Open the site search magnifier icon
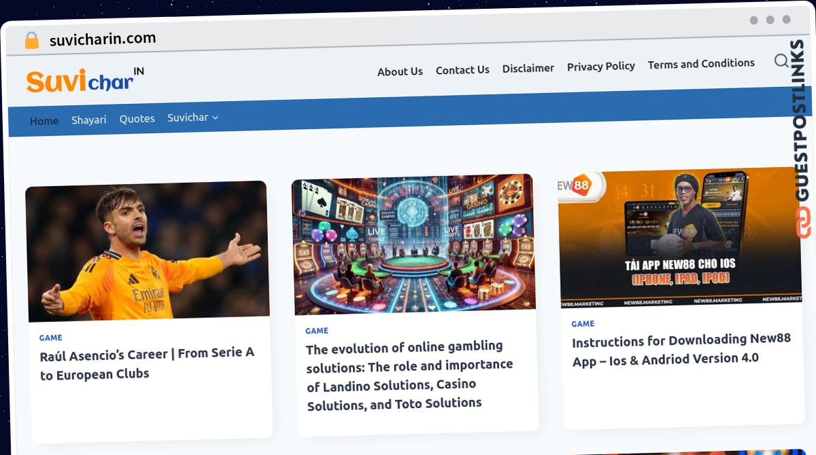 click(x=781, y=61)
